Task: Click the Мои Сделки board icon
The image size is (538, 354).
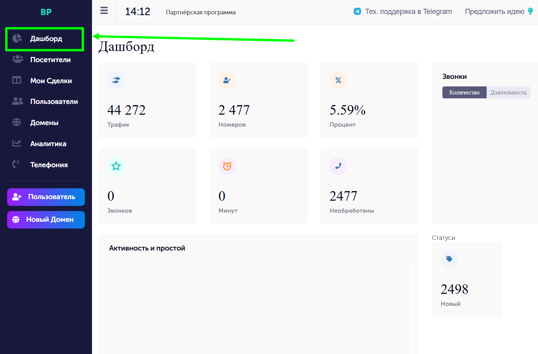Action: point(17,80)
